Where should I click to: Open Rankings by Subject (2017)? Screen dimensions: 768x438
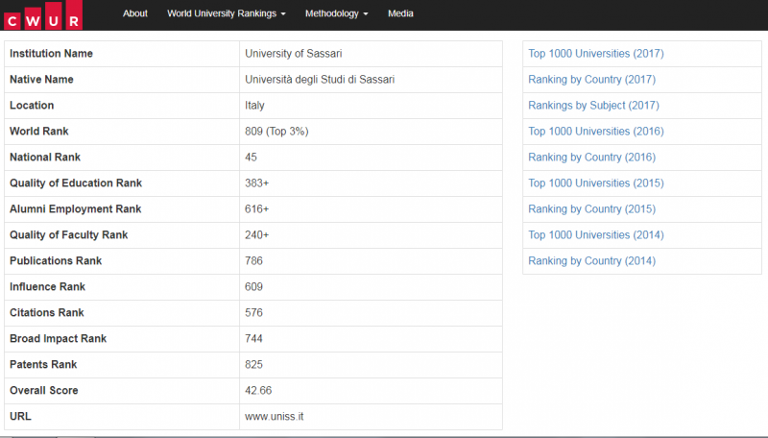point(593,106)
